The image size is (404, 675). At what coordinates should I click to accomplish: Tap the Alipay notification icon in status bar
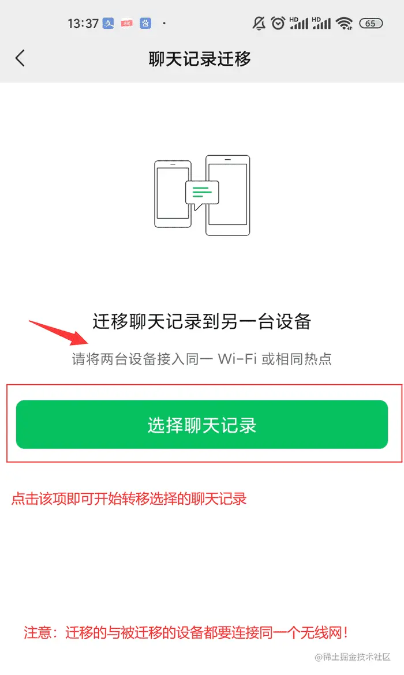pyautogui.click(x=108, y=23)
